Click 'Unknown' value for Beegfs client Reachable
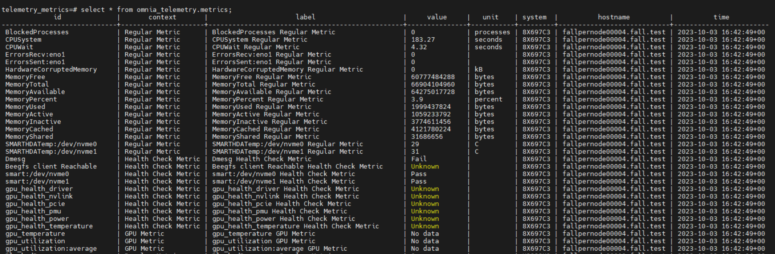The image size is (775, 254). 425,166
